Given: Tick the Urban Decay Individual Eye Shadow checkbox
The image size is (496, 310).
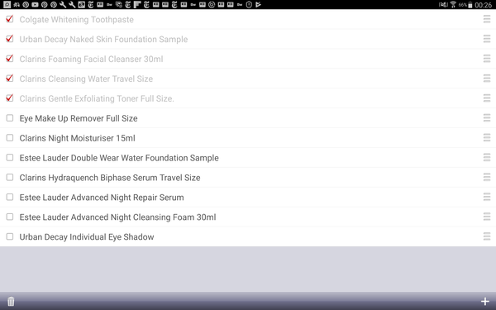Looking at the screenshot, I should coord(10,236).
